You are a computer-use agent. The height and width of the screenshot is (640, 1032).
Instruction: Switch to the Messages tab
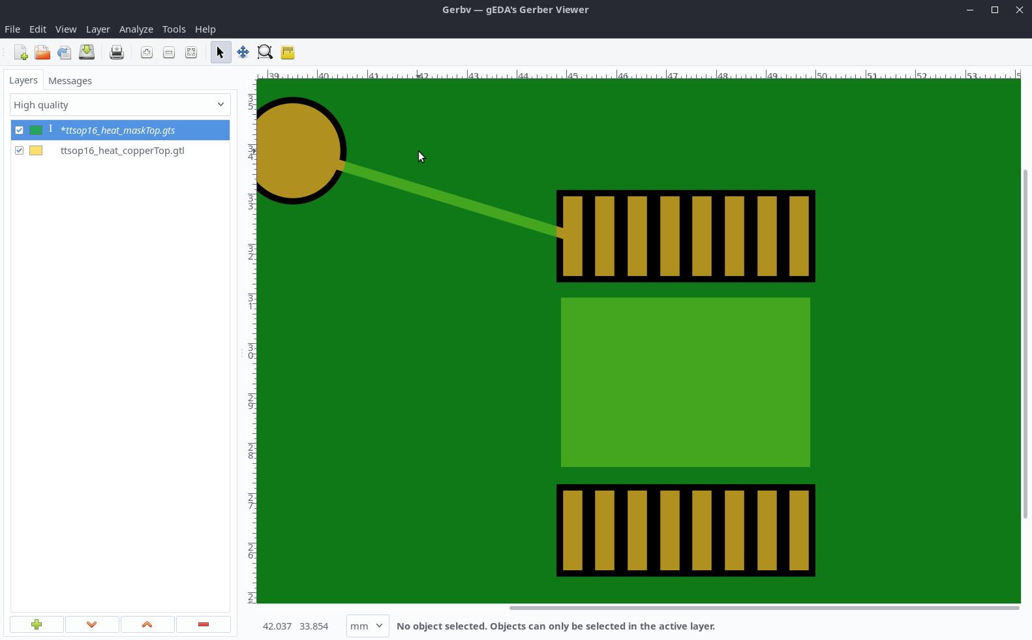[x=70, y=81]
